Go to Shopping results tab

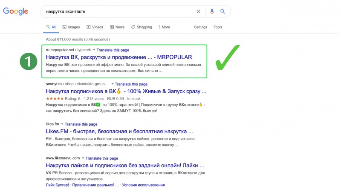point(142,27)
